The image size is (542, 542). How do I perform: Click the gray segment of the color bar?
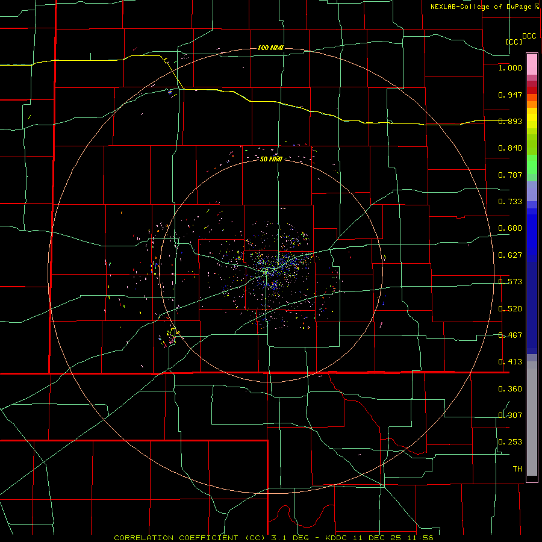pyautogui.click(x=532, y=419)
